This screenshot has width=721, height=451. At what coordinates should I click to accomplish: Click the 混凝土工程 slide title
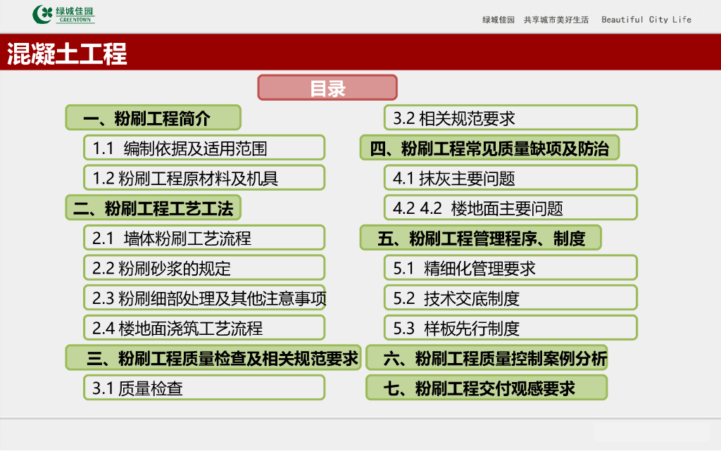(67, 53)
